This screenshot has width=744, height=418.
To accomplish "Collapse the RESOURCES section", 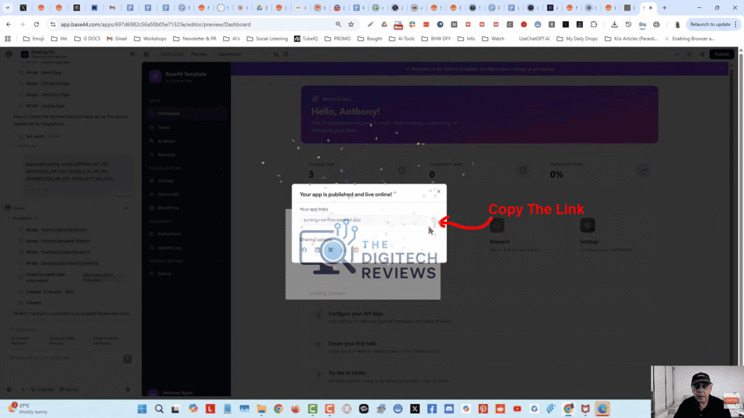I will tap(220, 221).
